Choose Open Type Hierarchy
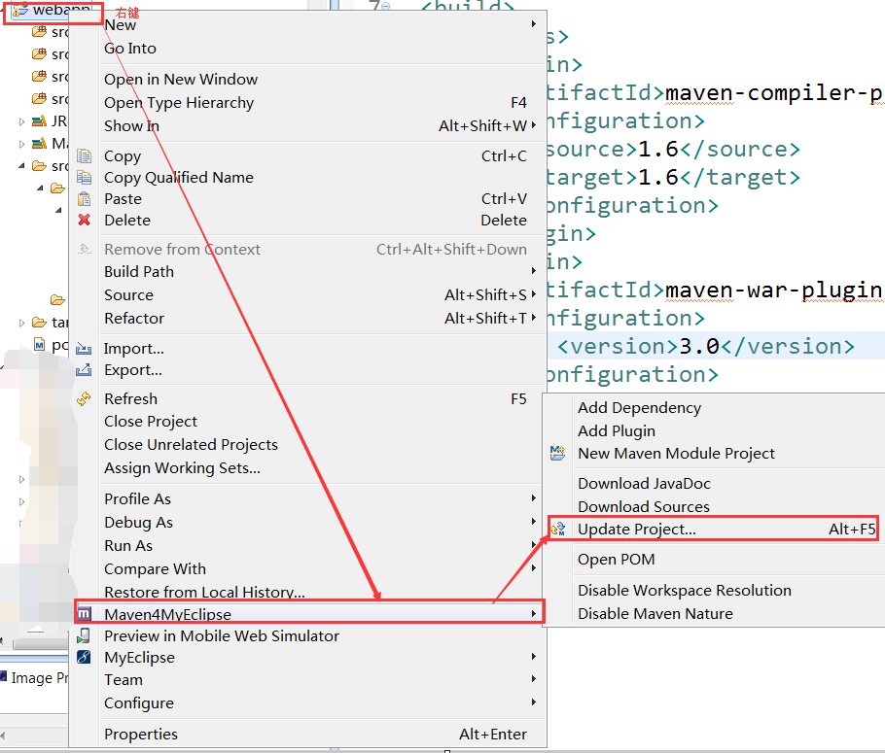Screen dimensions: 885x753 [x=179, y=103]
